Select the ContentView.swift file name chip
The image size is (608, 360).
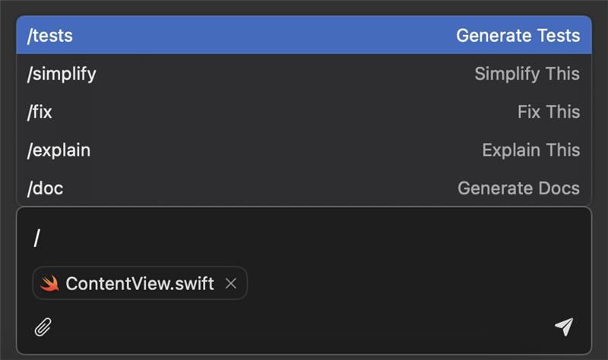click(140, 283)
